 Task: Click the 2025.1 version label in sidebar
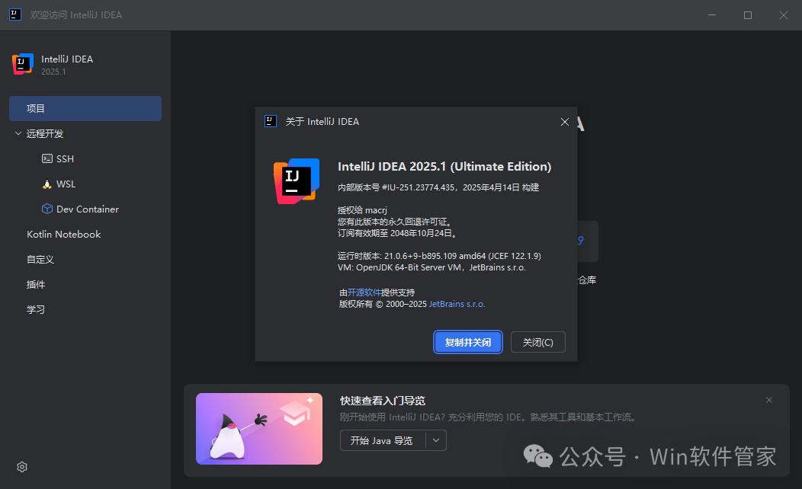click(x=53, y=72)
